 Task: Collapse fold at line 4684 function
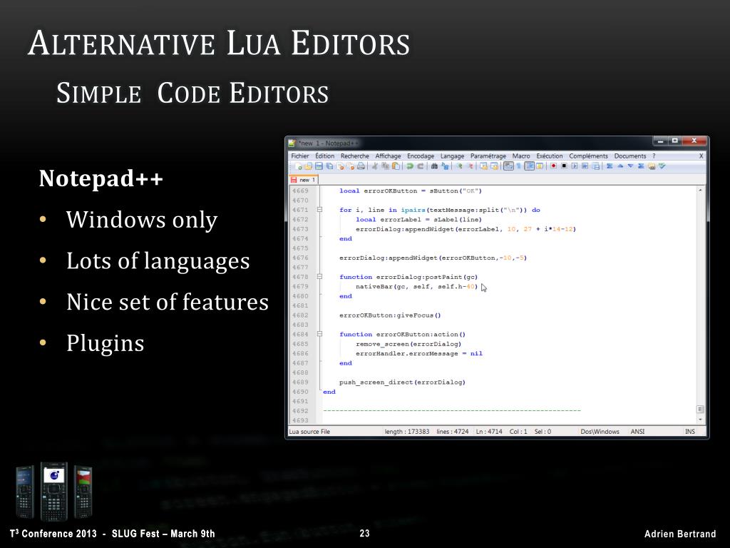pyautogui.click(x=319, y=334)
